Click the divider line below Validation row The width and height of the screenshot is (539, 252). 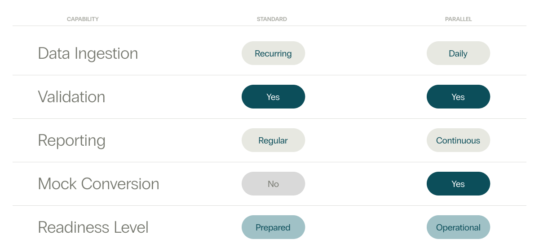point(269,119)
